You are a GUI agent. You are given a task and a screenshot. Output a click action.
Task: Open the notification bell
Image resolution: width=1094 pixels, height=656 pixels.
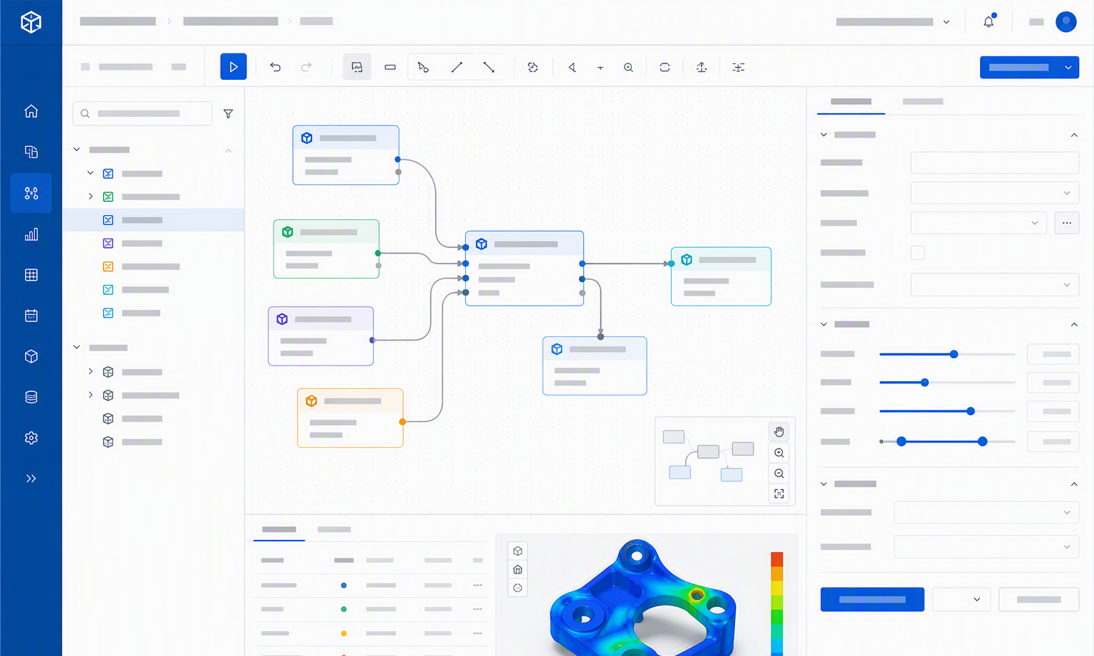point(989,22)
